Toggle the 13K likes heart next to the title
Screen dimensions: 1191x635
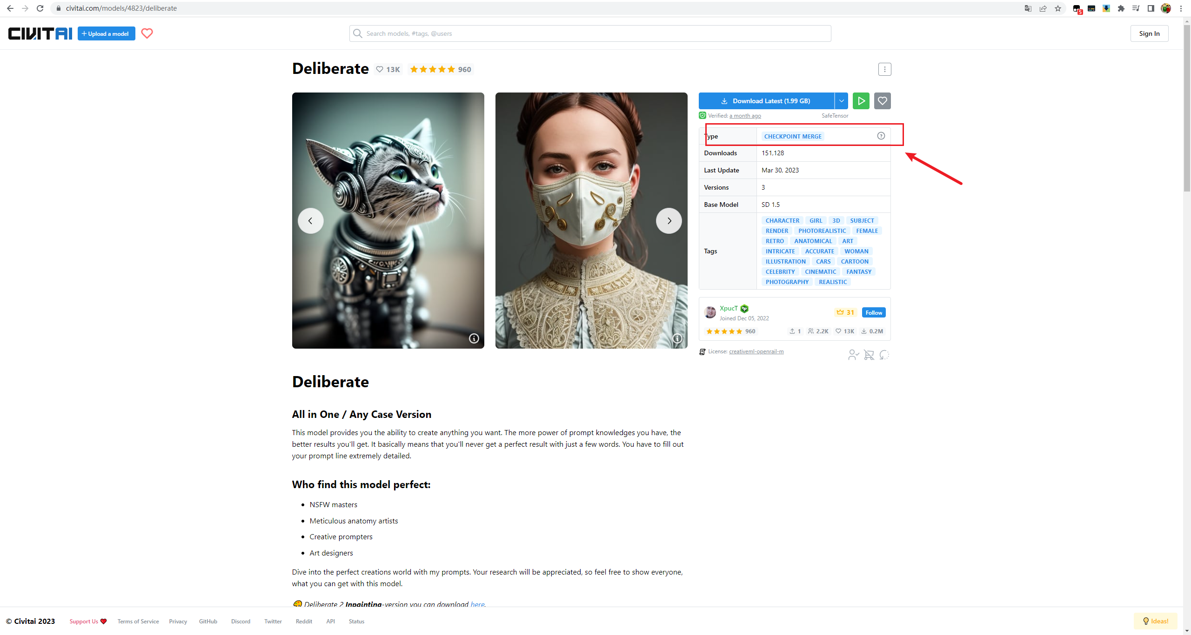click(388, 69)
